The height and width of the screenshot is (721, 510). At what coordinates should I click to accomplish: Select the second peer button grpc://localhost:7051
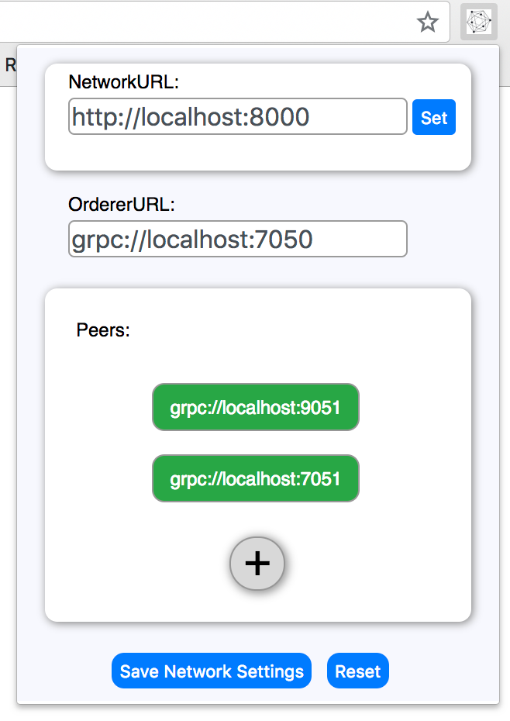point(256,478)
